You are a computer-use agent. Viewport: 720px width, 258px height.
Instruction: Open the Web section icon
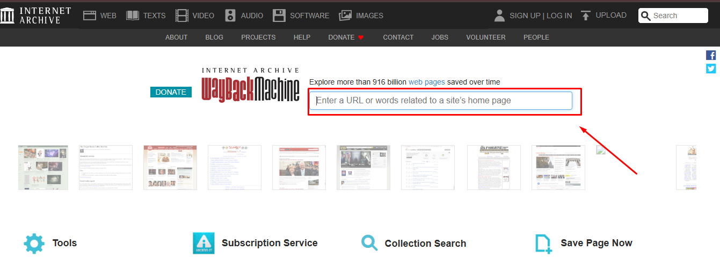click(90, 16)
